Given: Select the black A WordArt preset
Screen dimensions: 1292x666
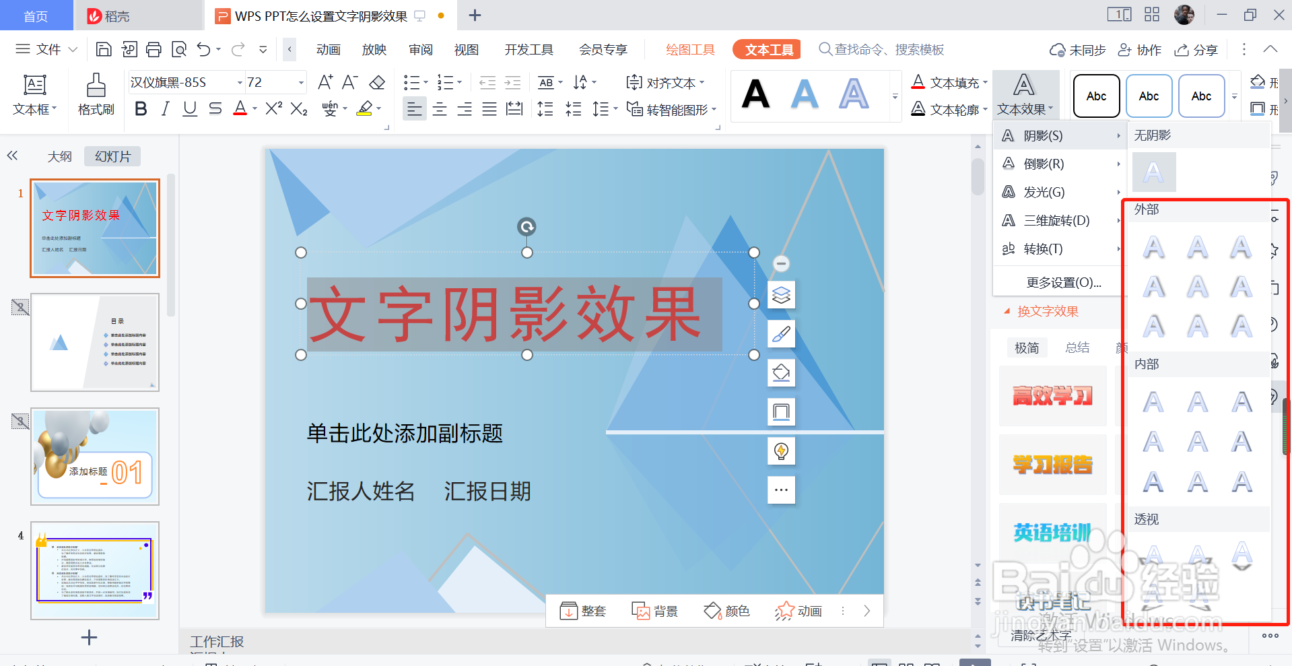Looking at the screenshot, I should pyautogui.click(x=755, y=94).
